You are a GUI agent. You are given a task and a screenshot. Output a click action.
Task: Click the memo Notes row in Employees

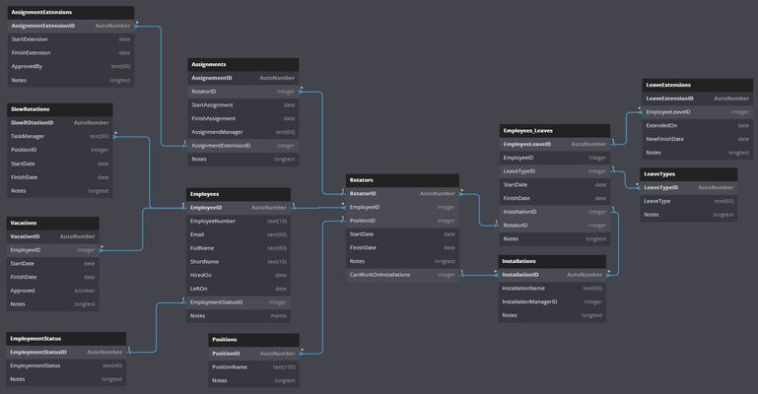click(239, 316)
